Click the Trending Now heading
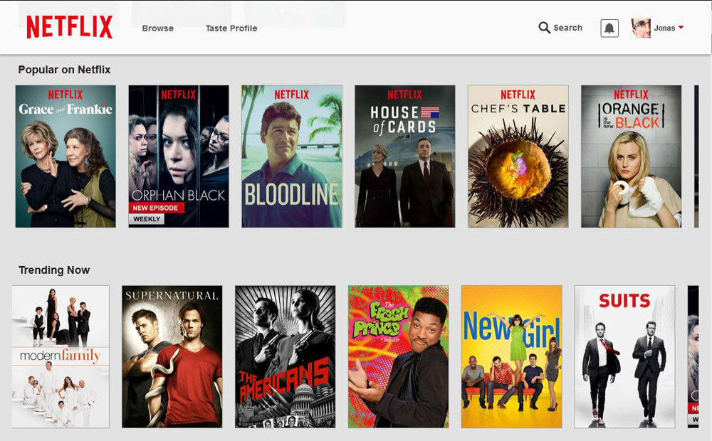Viewport: 712px width, 441px height. pos(54,270)
